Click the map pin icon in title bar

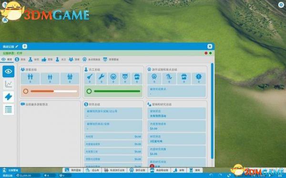tap(25, 47)
